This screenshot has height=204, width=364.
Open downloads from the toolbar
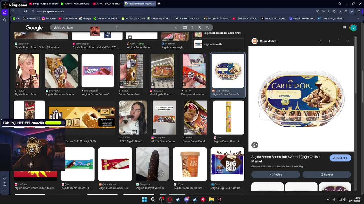tap(340, 11)
